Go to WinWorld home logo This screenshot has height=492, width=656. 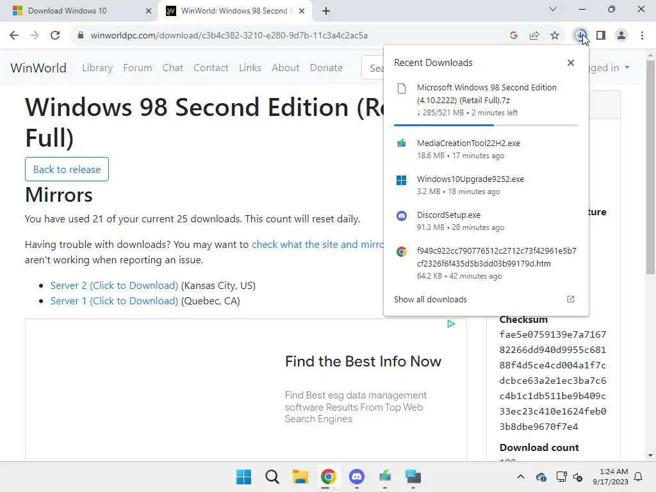tap(38, 68)
